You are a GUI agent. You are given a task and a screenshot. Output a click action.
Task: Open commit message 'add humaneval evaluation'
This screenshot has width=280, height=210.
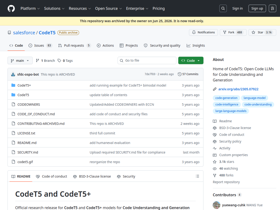110,143
